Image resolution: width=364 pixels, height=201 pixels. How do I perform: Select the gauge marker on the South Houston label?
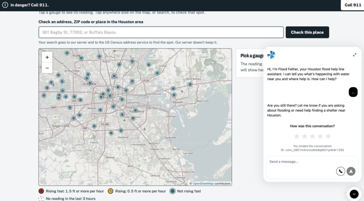pos(133,118)
